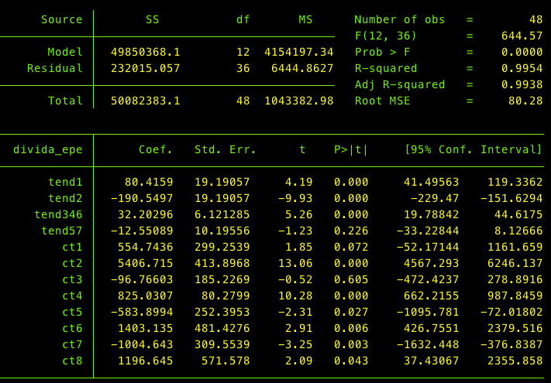Screen dimensions: 551x383
Task: Select ct1 coefficient 554.7436
Action: pos(145,248)
